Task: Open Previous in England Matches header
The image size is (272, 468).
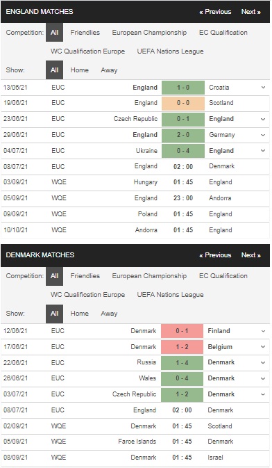Action: coord(215,12)
